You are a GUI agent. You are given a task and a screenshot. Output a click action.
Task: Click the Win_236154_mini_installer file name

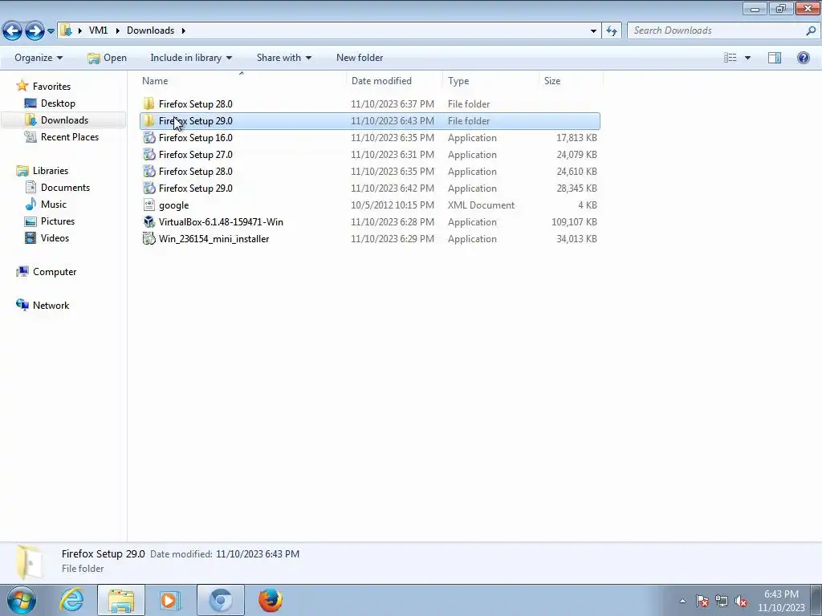pos(214,239)
